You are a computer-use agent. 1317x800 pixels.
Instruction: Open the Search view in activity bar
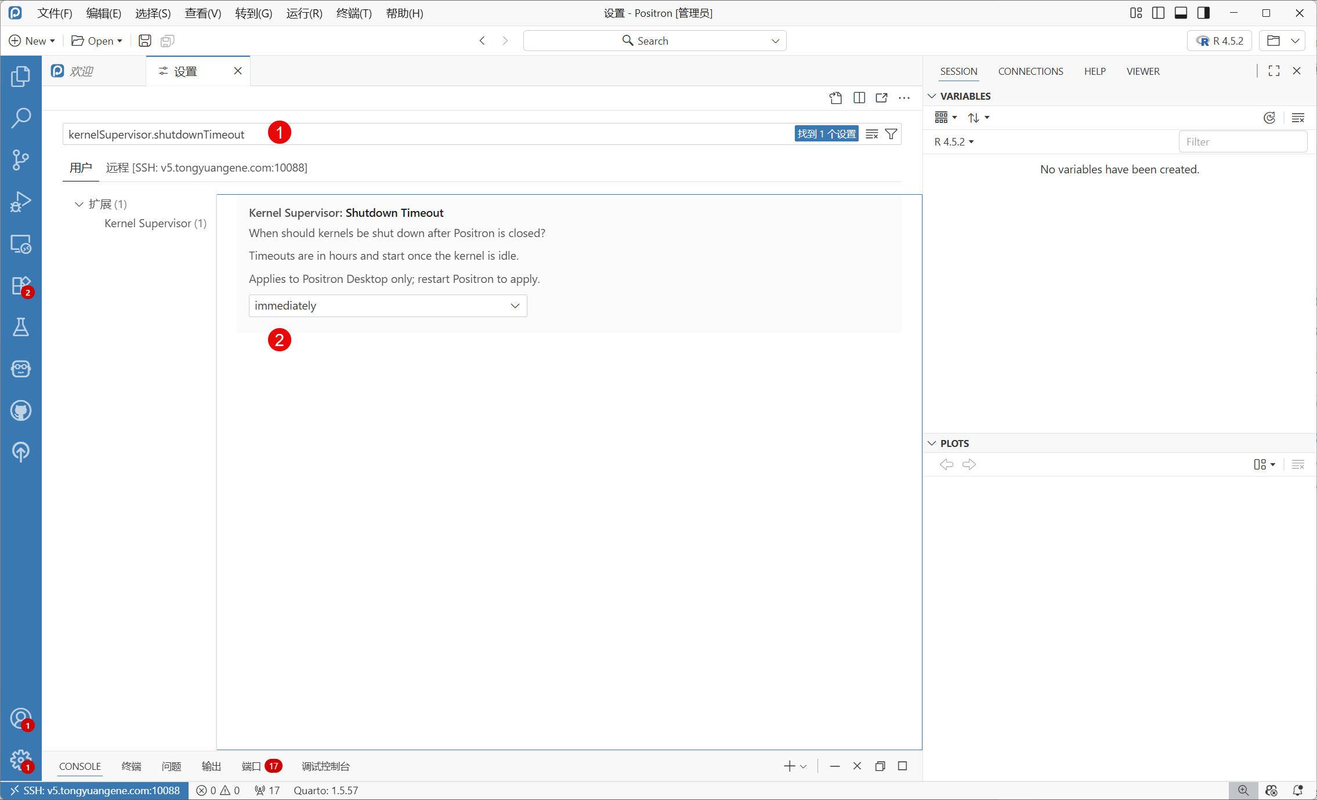(x=21, y=118)
